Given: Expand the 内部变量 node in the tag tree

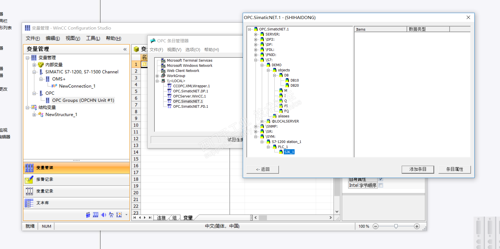Looking at the screenshot, I should point(34,65).
